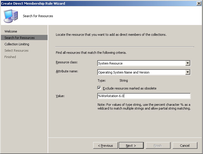Screen dimensions: 203x154
Task: Click the Operating System Name and Version field
Action: point(144,72)
